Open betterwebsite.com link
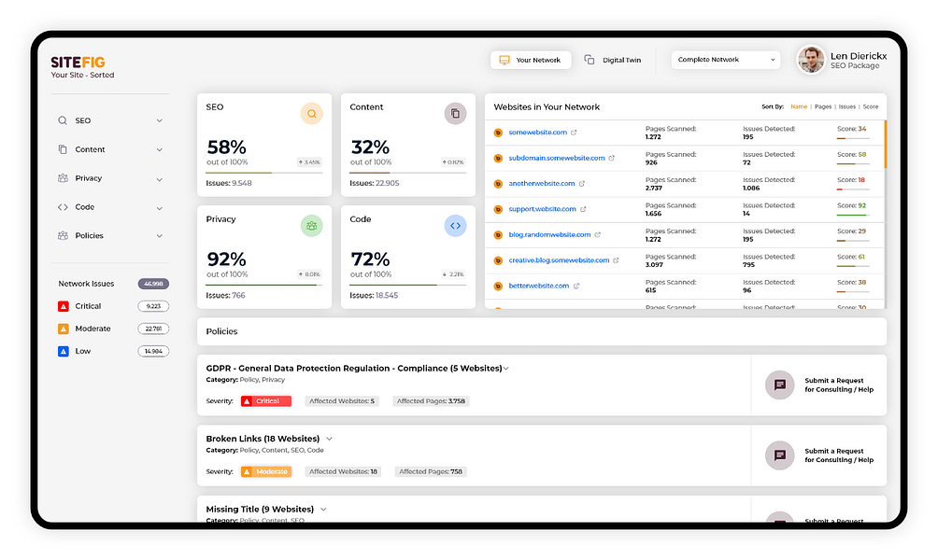This screenshot has height=560, width=938. point(538,286)
